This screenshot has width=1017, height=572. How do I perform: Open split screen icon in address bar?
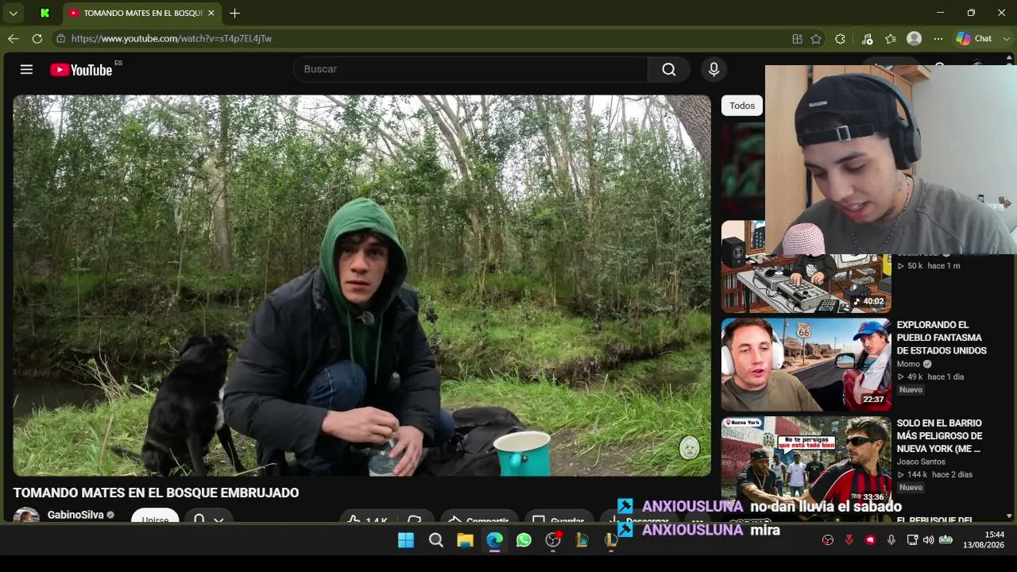click(x=797, y=38)
